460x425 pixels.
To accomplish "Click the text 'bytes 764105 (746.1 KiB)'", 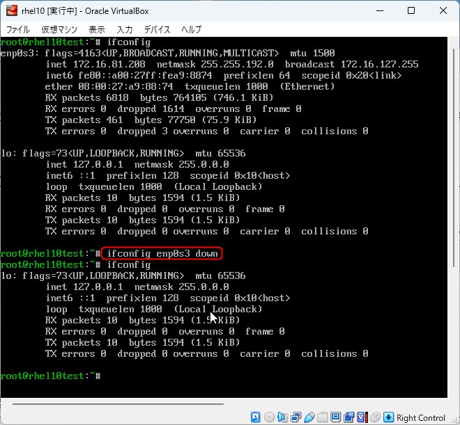I will 206,98.
